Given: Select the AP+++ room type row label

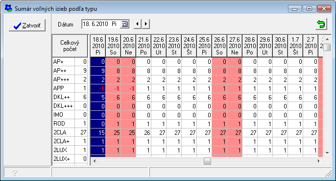Looking at the screenshot, I should (x=64, y=79).
